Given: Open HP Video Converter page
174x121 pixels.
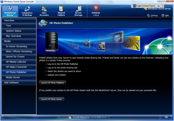Looking at the screenshot, I should (x=19, y=67).
